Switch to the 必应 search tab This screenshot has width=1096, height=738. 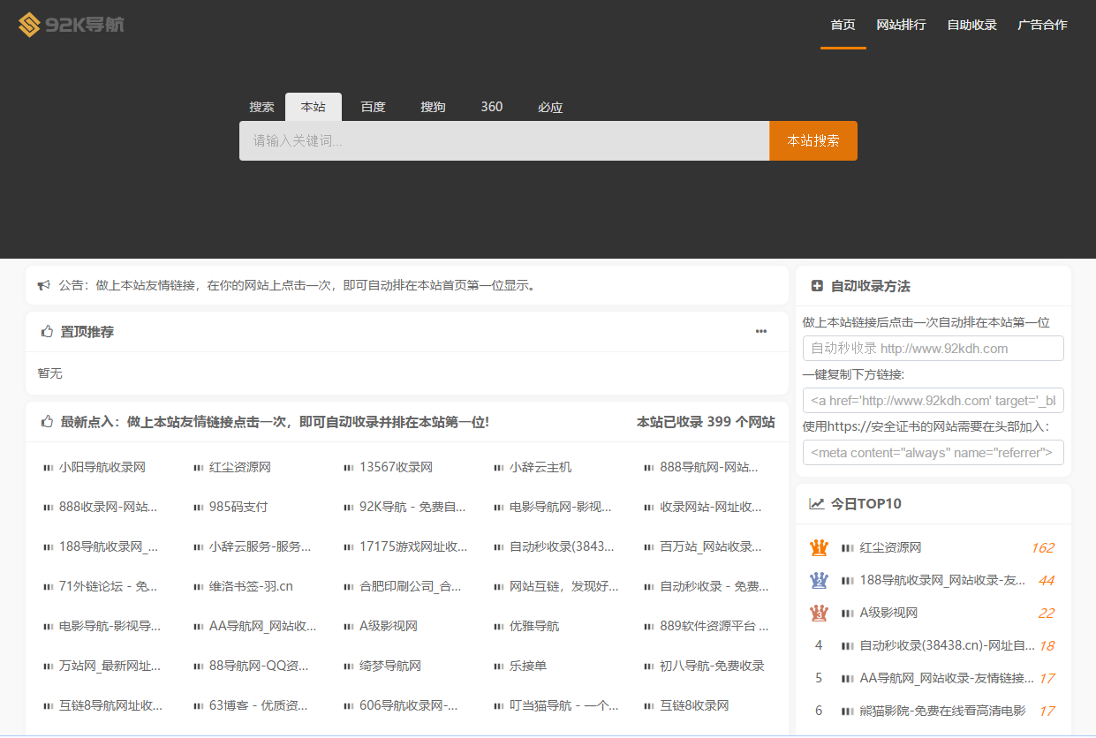pos(550,107)
